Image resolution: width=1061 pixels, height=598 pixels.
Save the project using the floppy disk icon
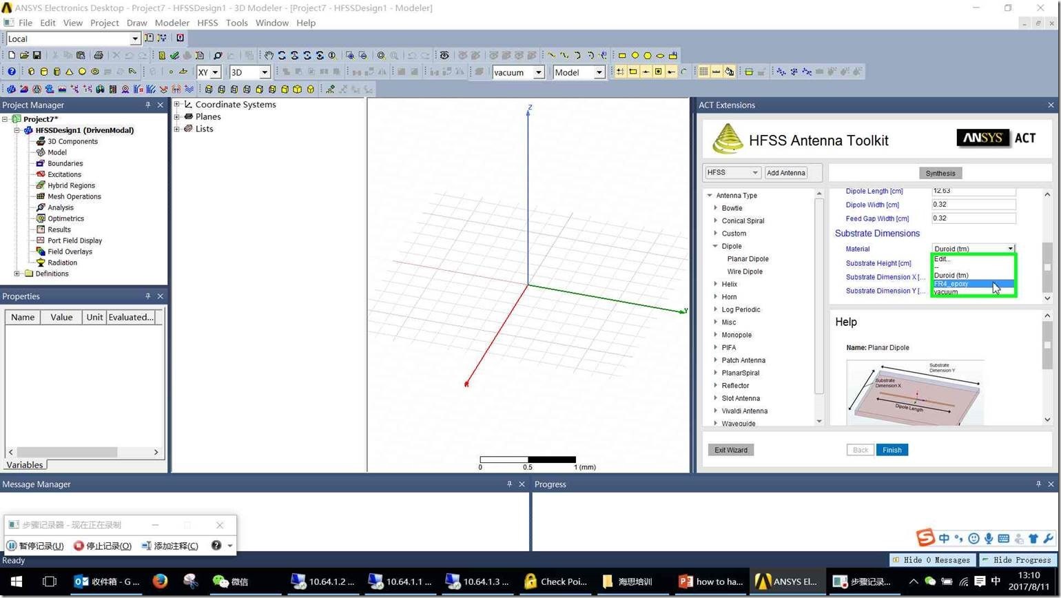point(37,55)
